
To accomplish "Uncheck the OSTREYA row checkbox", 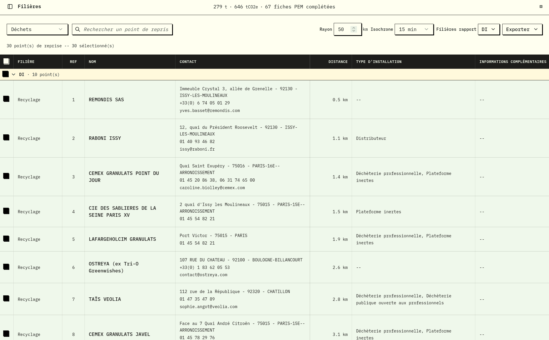I will click(6, 267).
